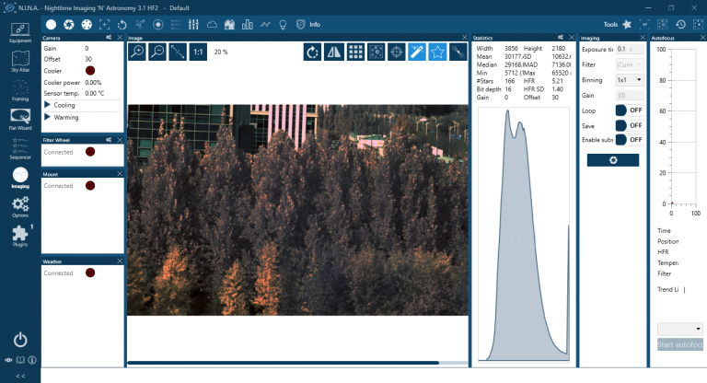Open the Plugins page

19,235
